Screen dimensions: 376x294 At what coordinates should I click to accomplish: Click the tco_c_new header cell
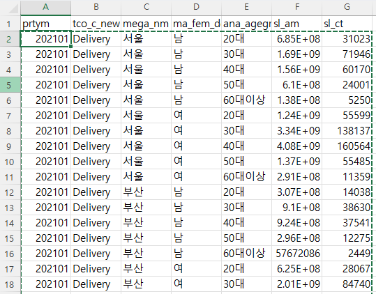(96, 24)
